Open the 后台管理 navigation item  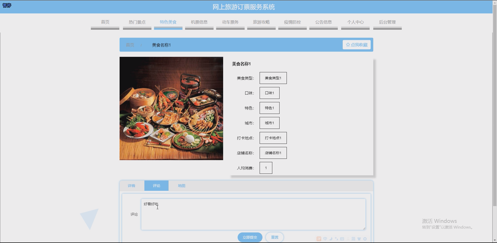point(387,22)
